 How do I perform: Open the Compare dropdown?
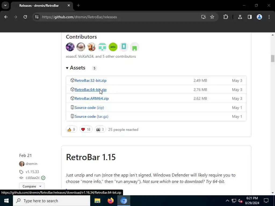pos(32,186)
